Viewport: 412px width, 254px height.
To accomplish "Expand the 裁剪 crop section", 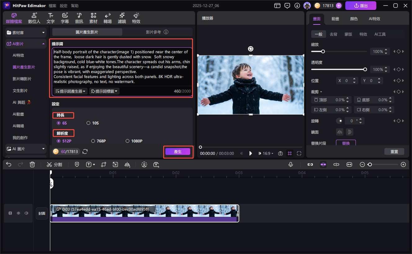I will [x=316, y=91].
